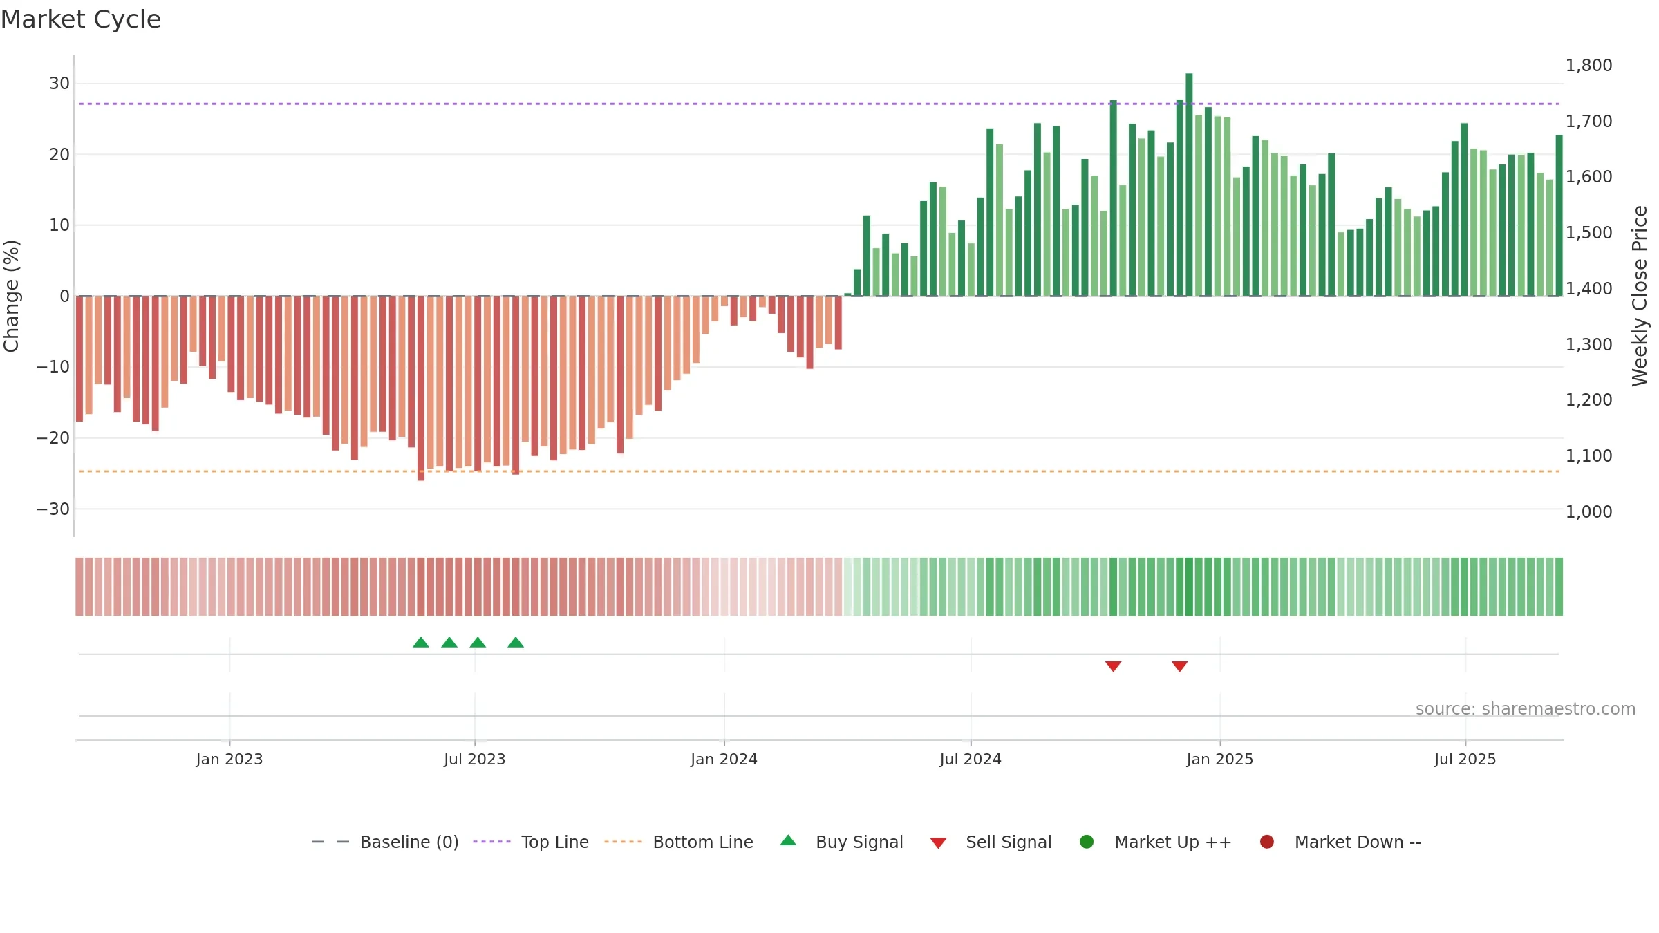Toggle the Top Line legend entry
The width and height of the screenshot is (1659, 933).
[531, 842]
